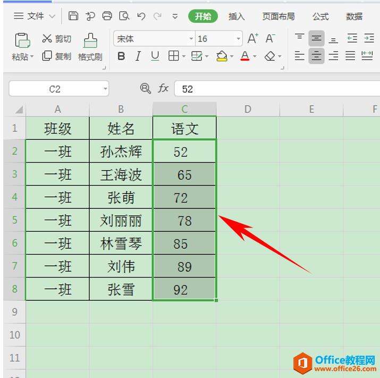This screenshot has width=380, height=378.
Task: Click the Cut (剪切) scissors button
Action: [56, 39]
